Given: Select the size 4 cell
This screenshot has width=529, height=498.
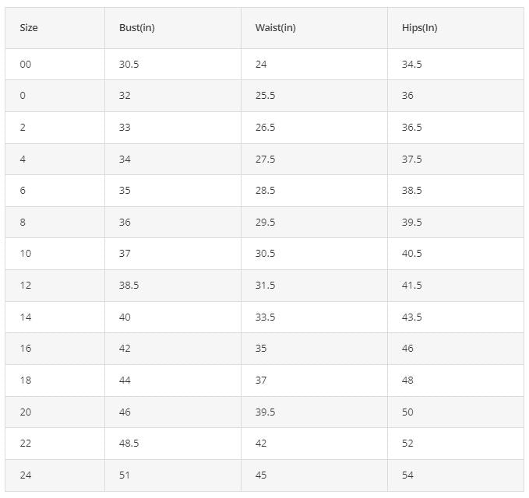Looking at the screenshot, I should click(x=55, y=160).
